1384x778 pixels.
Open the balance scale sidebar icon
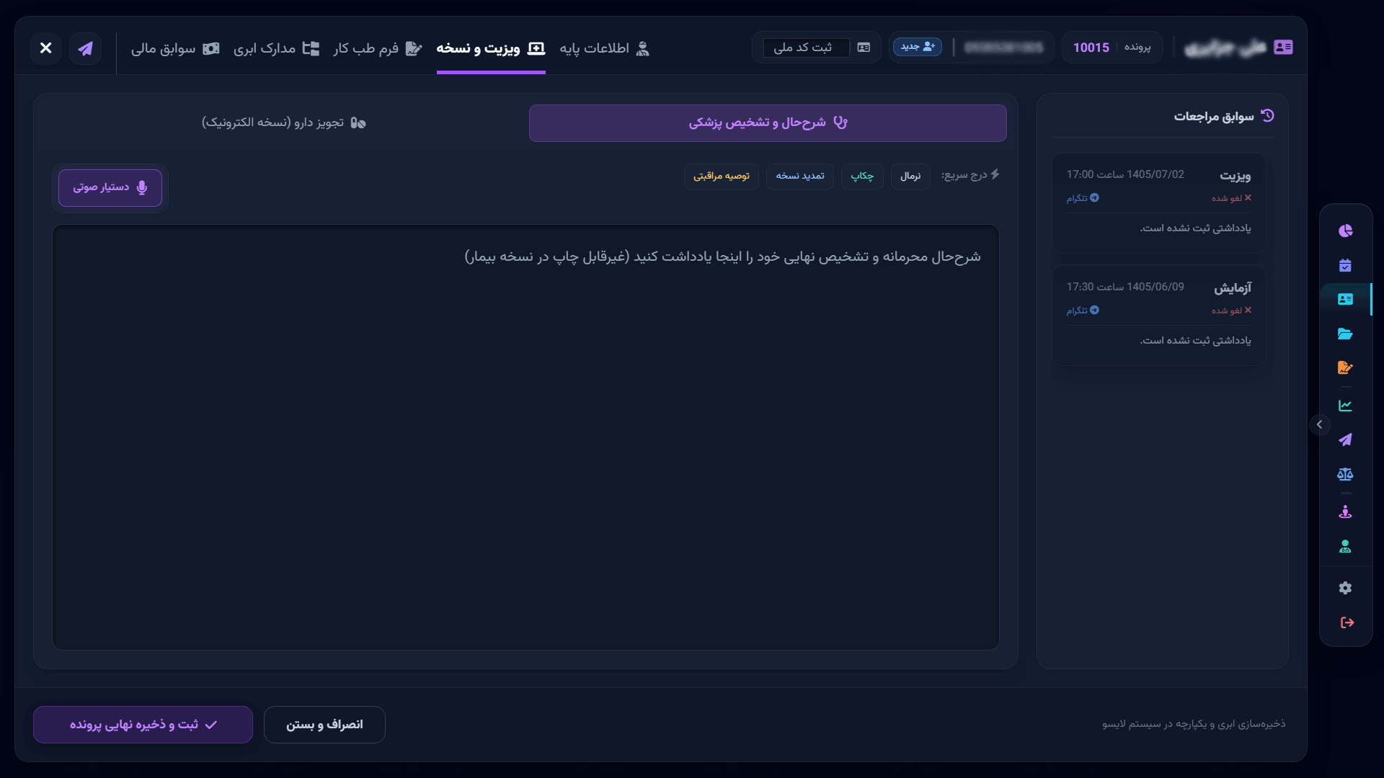[1345, 474]
